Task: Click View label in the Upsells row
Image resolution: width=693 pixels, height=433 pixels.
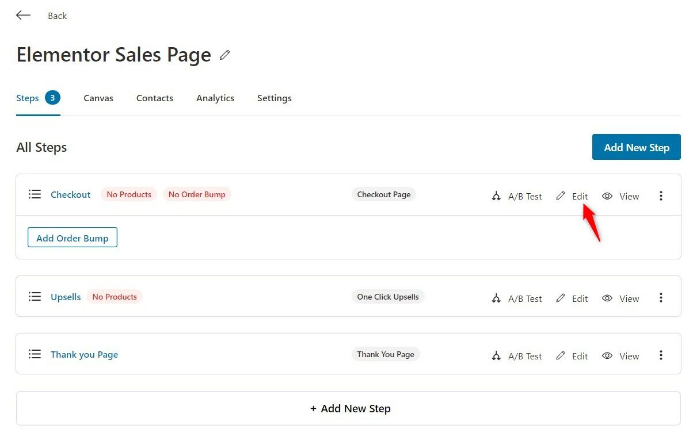Action: click(629, 299)
